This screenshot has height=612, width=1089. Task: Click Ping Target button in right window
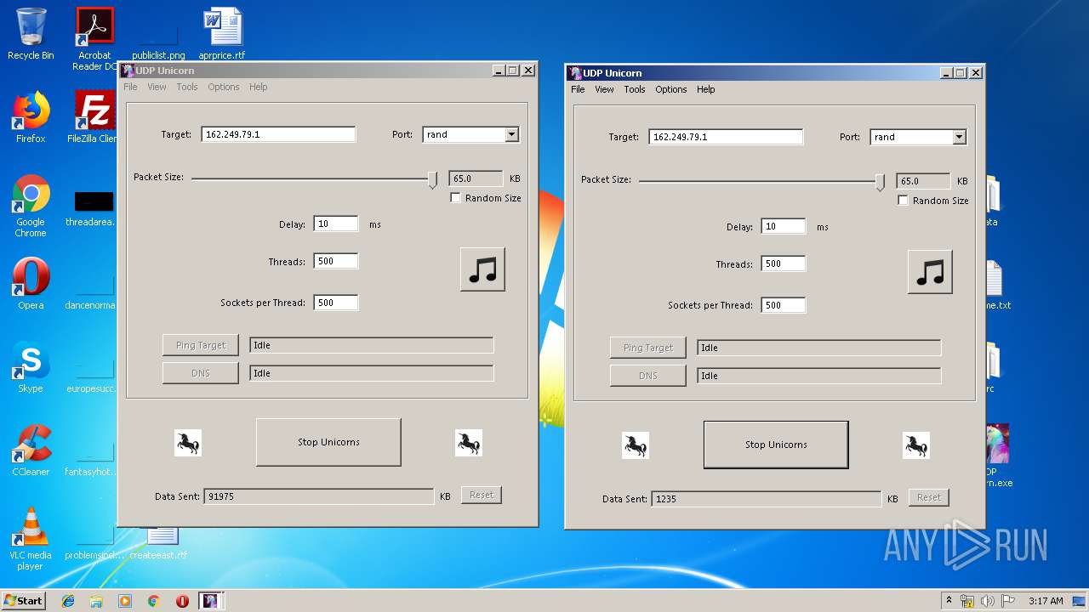point(648,348)
